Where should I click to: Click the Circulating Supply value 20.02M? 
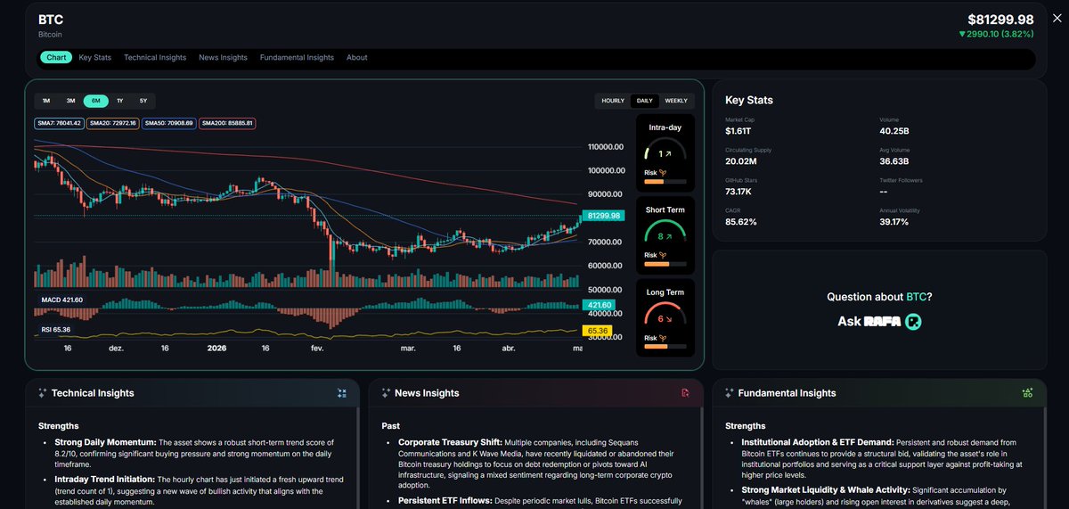[x=741, y=161]
